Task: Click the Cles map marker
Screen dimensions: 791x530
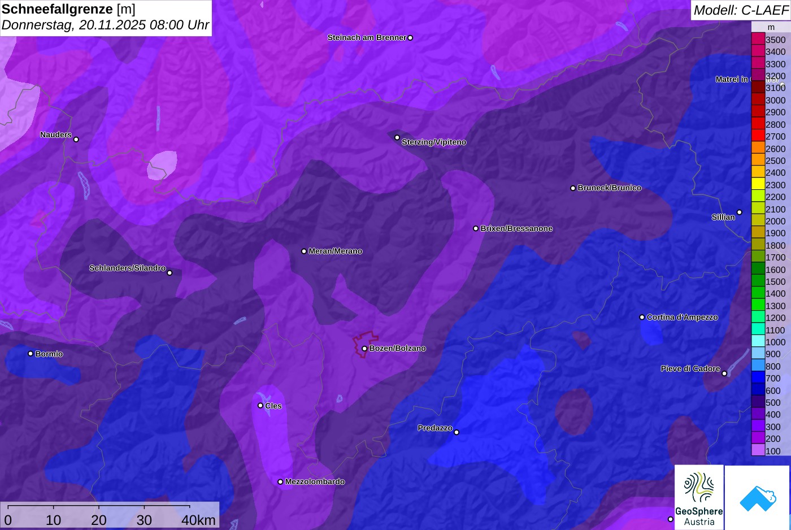Action: pos(260,405)
